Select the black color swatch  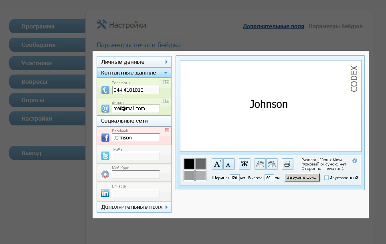[189, 164]
